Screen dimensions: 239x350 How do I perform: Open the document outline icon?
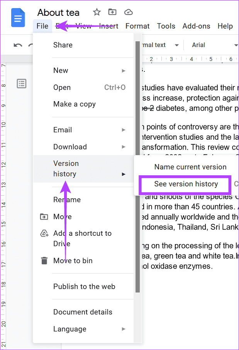(22, 83)
